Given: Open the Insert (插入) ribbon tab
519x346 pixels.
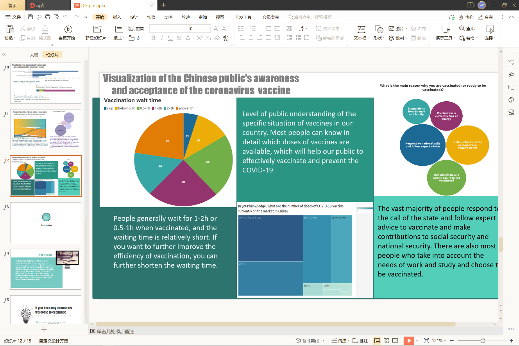Looking at the screenshot, I should point(117,17).
